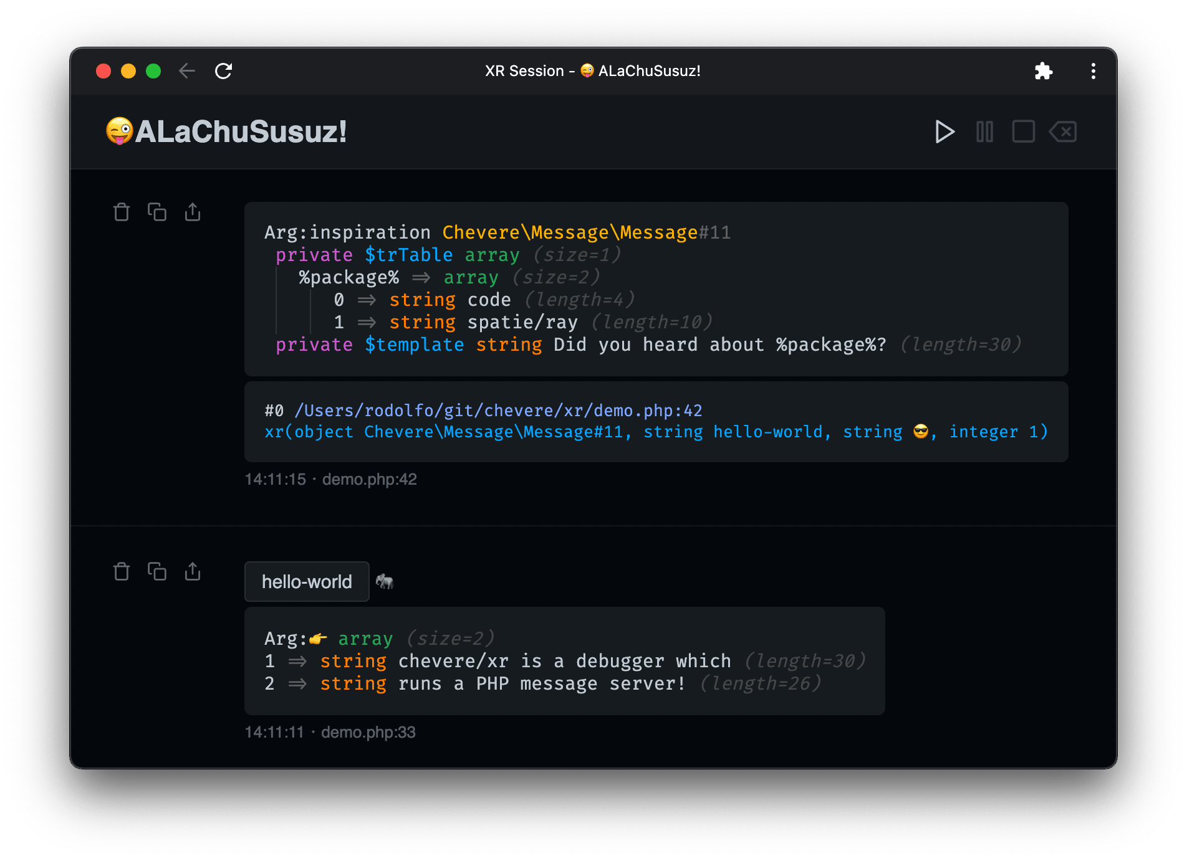
Task: Click 'runs a PHP message server!' string
Action: (542, 683)
